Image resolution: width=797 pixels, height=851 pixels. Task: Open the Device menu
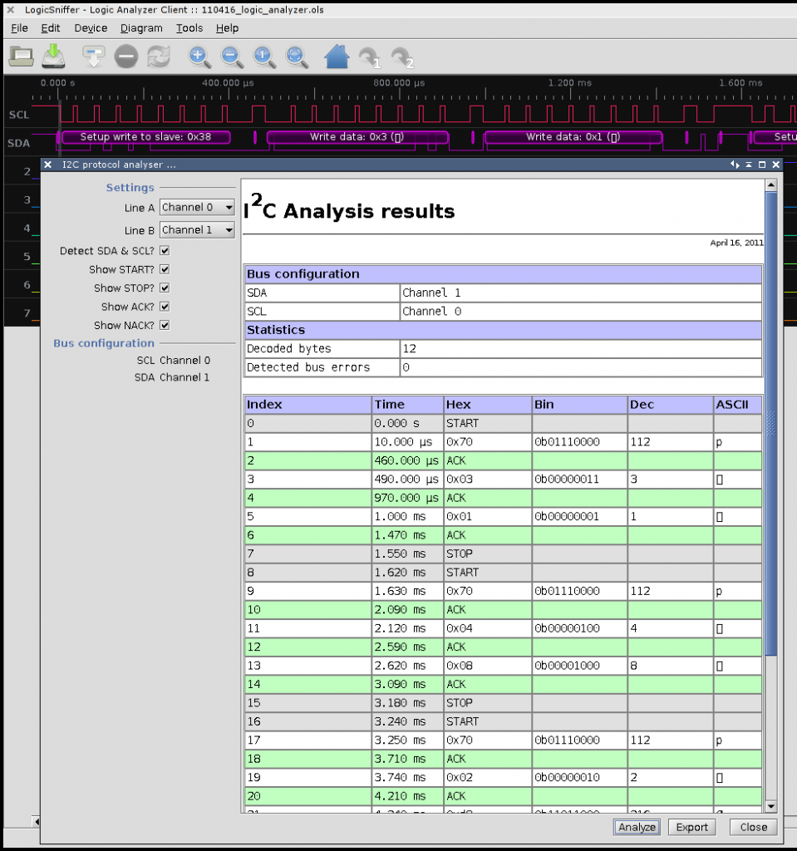click(x=91, y=27)
